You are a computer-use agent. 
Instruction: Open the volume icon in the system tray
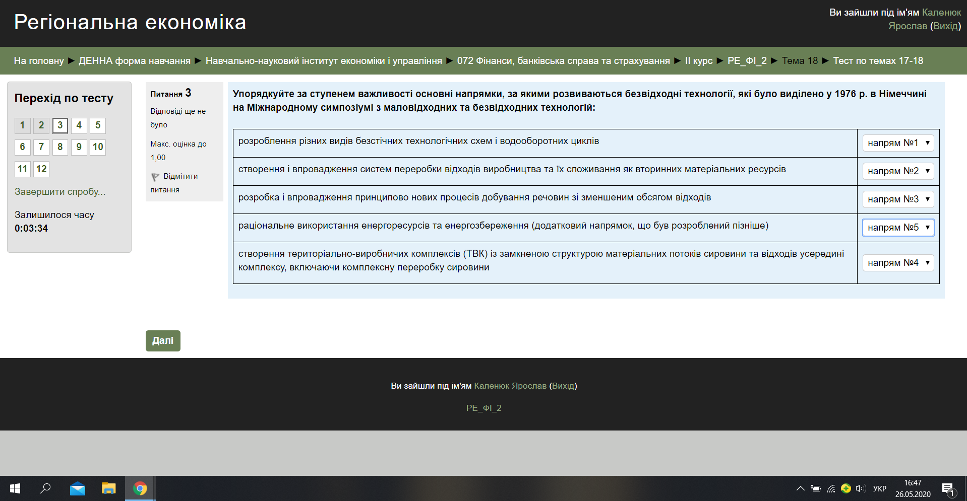[x=860, y=488]
